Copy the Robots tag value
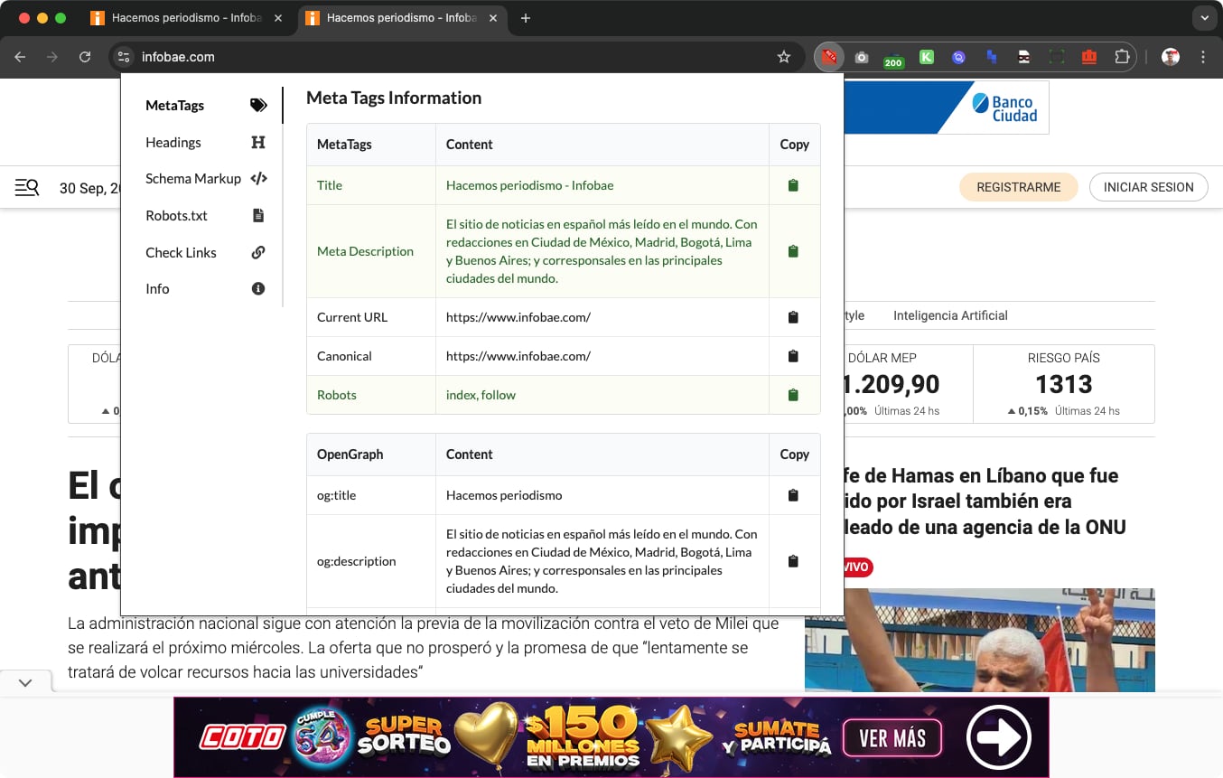 tap(793, 395)
